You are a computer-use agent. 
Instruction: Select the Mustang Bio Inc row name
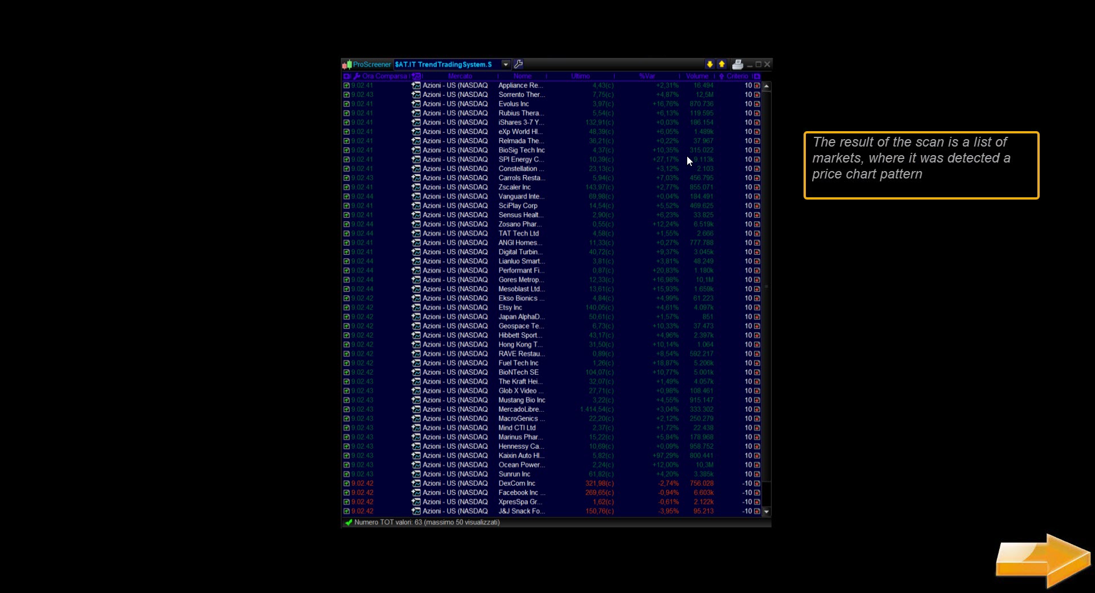[x=522, y=400]
